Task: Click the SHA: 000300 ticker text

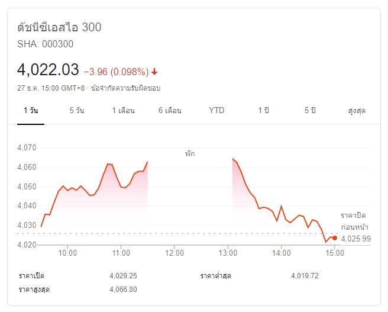Action: click(46, 44)
